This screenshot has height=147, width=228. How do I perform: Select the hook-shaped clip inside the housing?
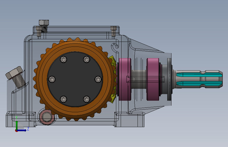[x=115, y=48]
